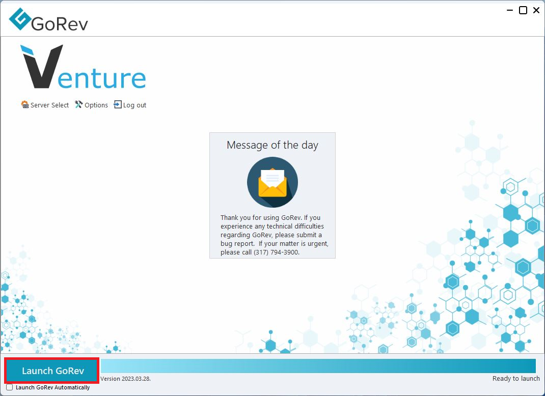
Task: Click the Version 2023.03.28 text
Action: [125, 379]
